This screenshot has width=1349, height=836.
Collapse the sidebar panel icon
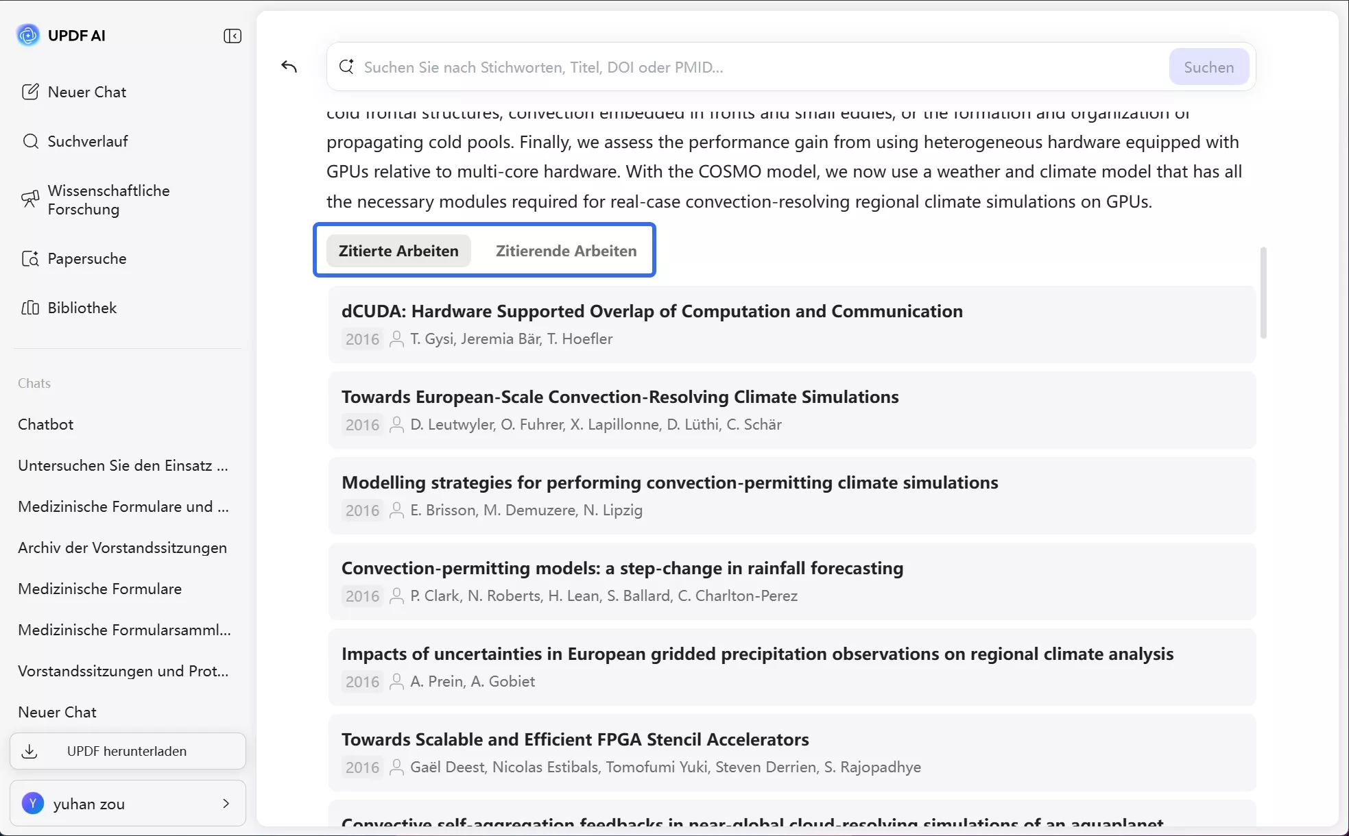232,36
